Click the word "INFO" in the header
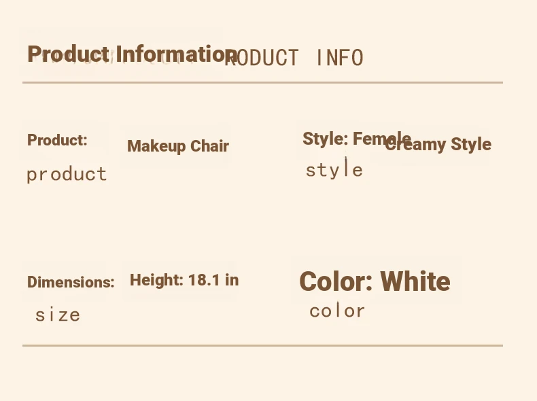 [x=340, y=58]
